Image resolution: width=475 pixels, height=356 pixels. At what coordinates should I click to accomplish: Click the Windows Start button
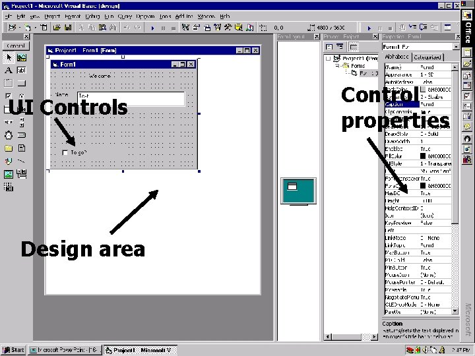[14, 350]
